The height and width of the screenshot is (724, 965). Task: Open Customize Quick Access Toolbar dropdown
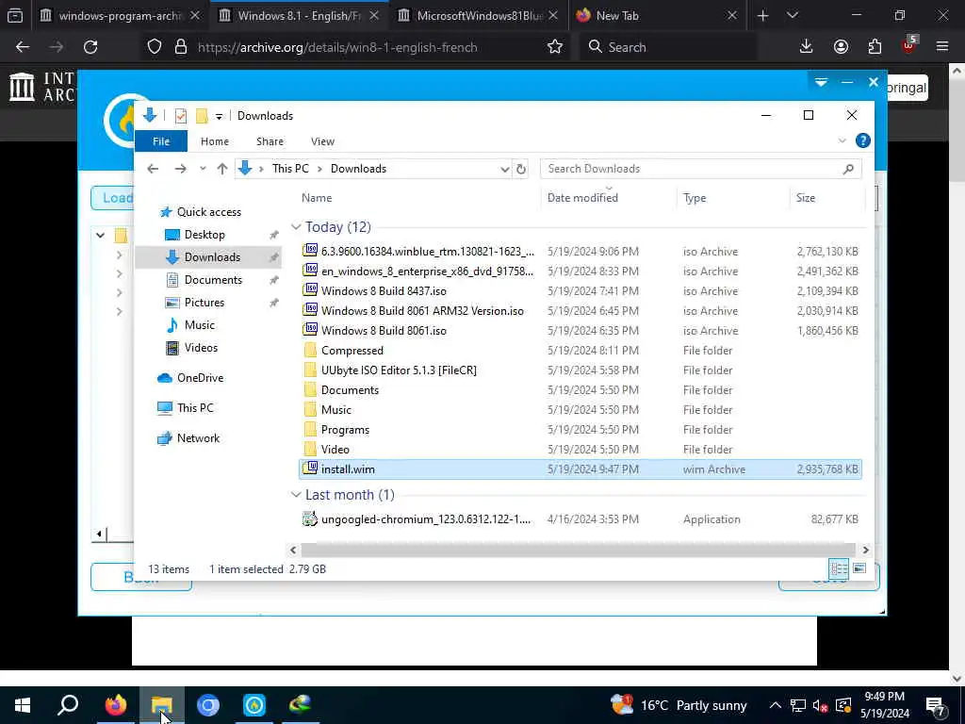pyautogui.click(x=219, y=116)
